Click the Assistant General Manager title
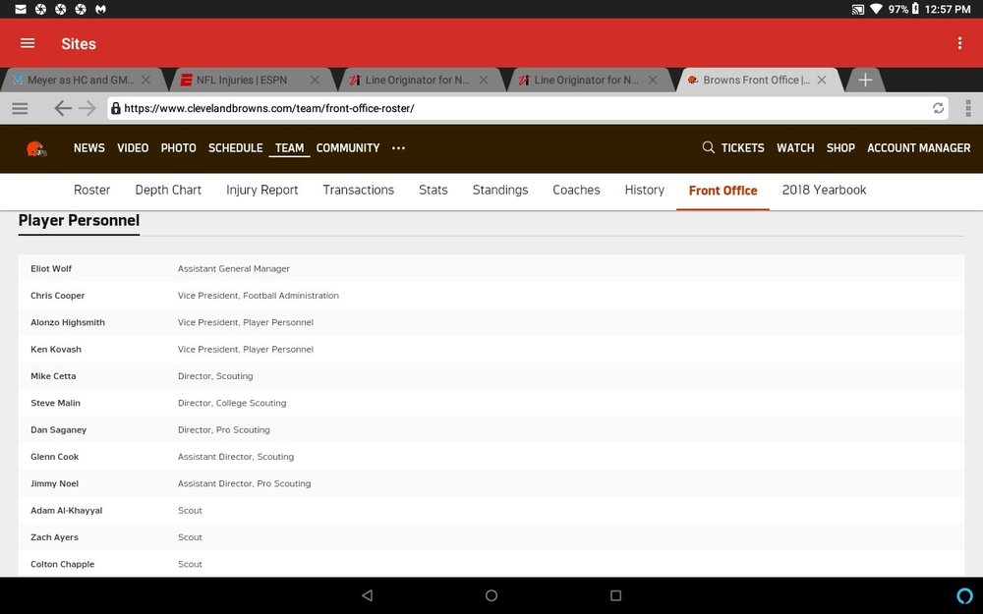 tap(234, 269)
